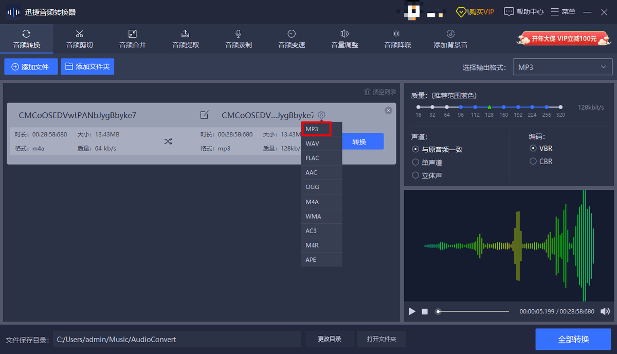Pick OGG from the format list
The image size is (617, 354).
[x=321, y=187]
